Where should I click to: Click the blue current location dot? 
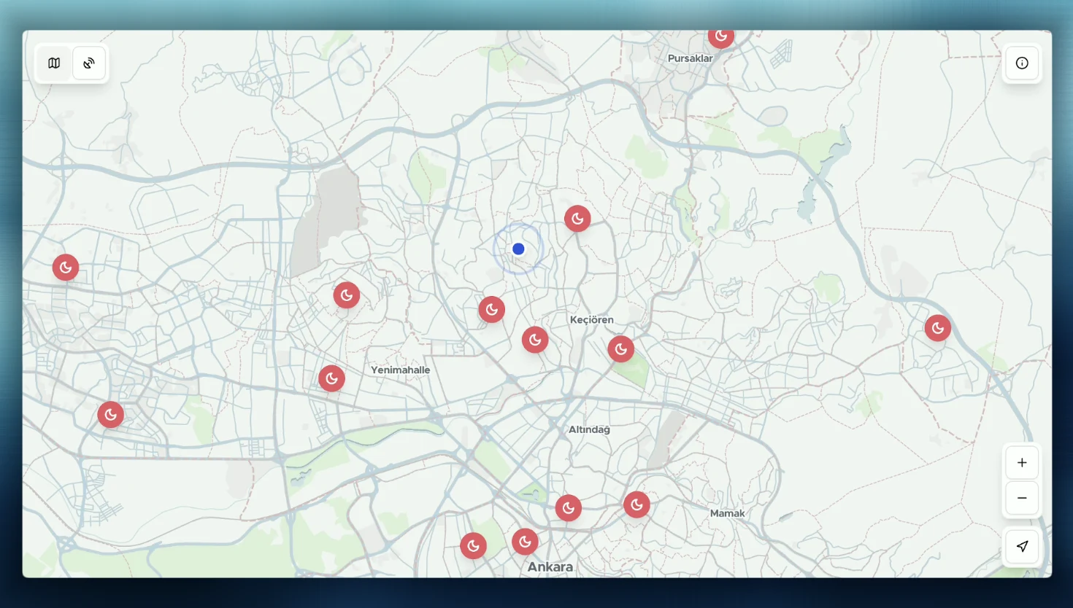[x=518, y=249]
